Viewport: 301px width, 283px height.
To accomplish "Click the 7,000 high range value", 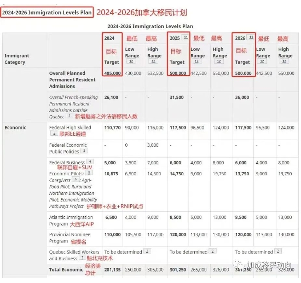I will [x=153, y=163].
